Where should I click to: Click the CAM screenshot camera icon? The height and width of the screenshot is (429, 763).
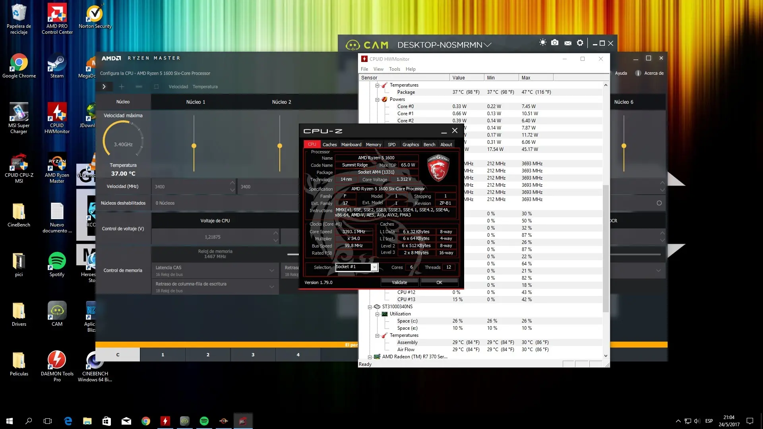(555, 43)
